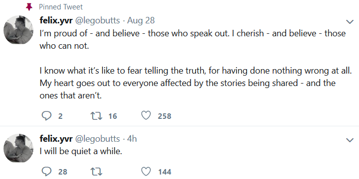Click the Pinned Tweet label

tap(61, 7)
